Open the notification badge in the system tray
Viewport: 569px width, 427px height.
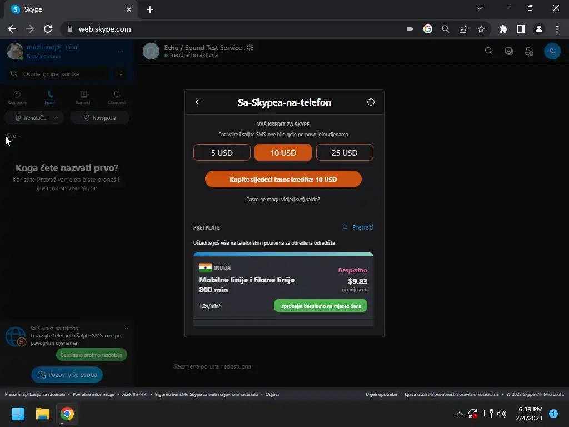[x=553, y=414]
